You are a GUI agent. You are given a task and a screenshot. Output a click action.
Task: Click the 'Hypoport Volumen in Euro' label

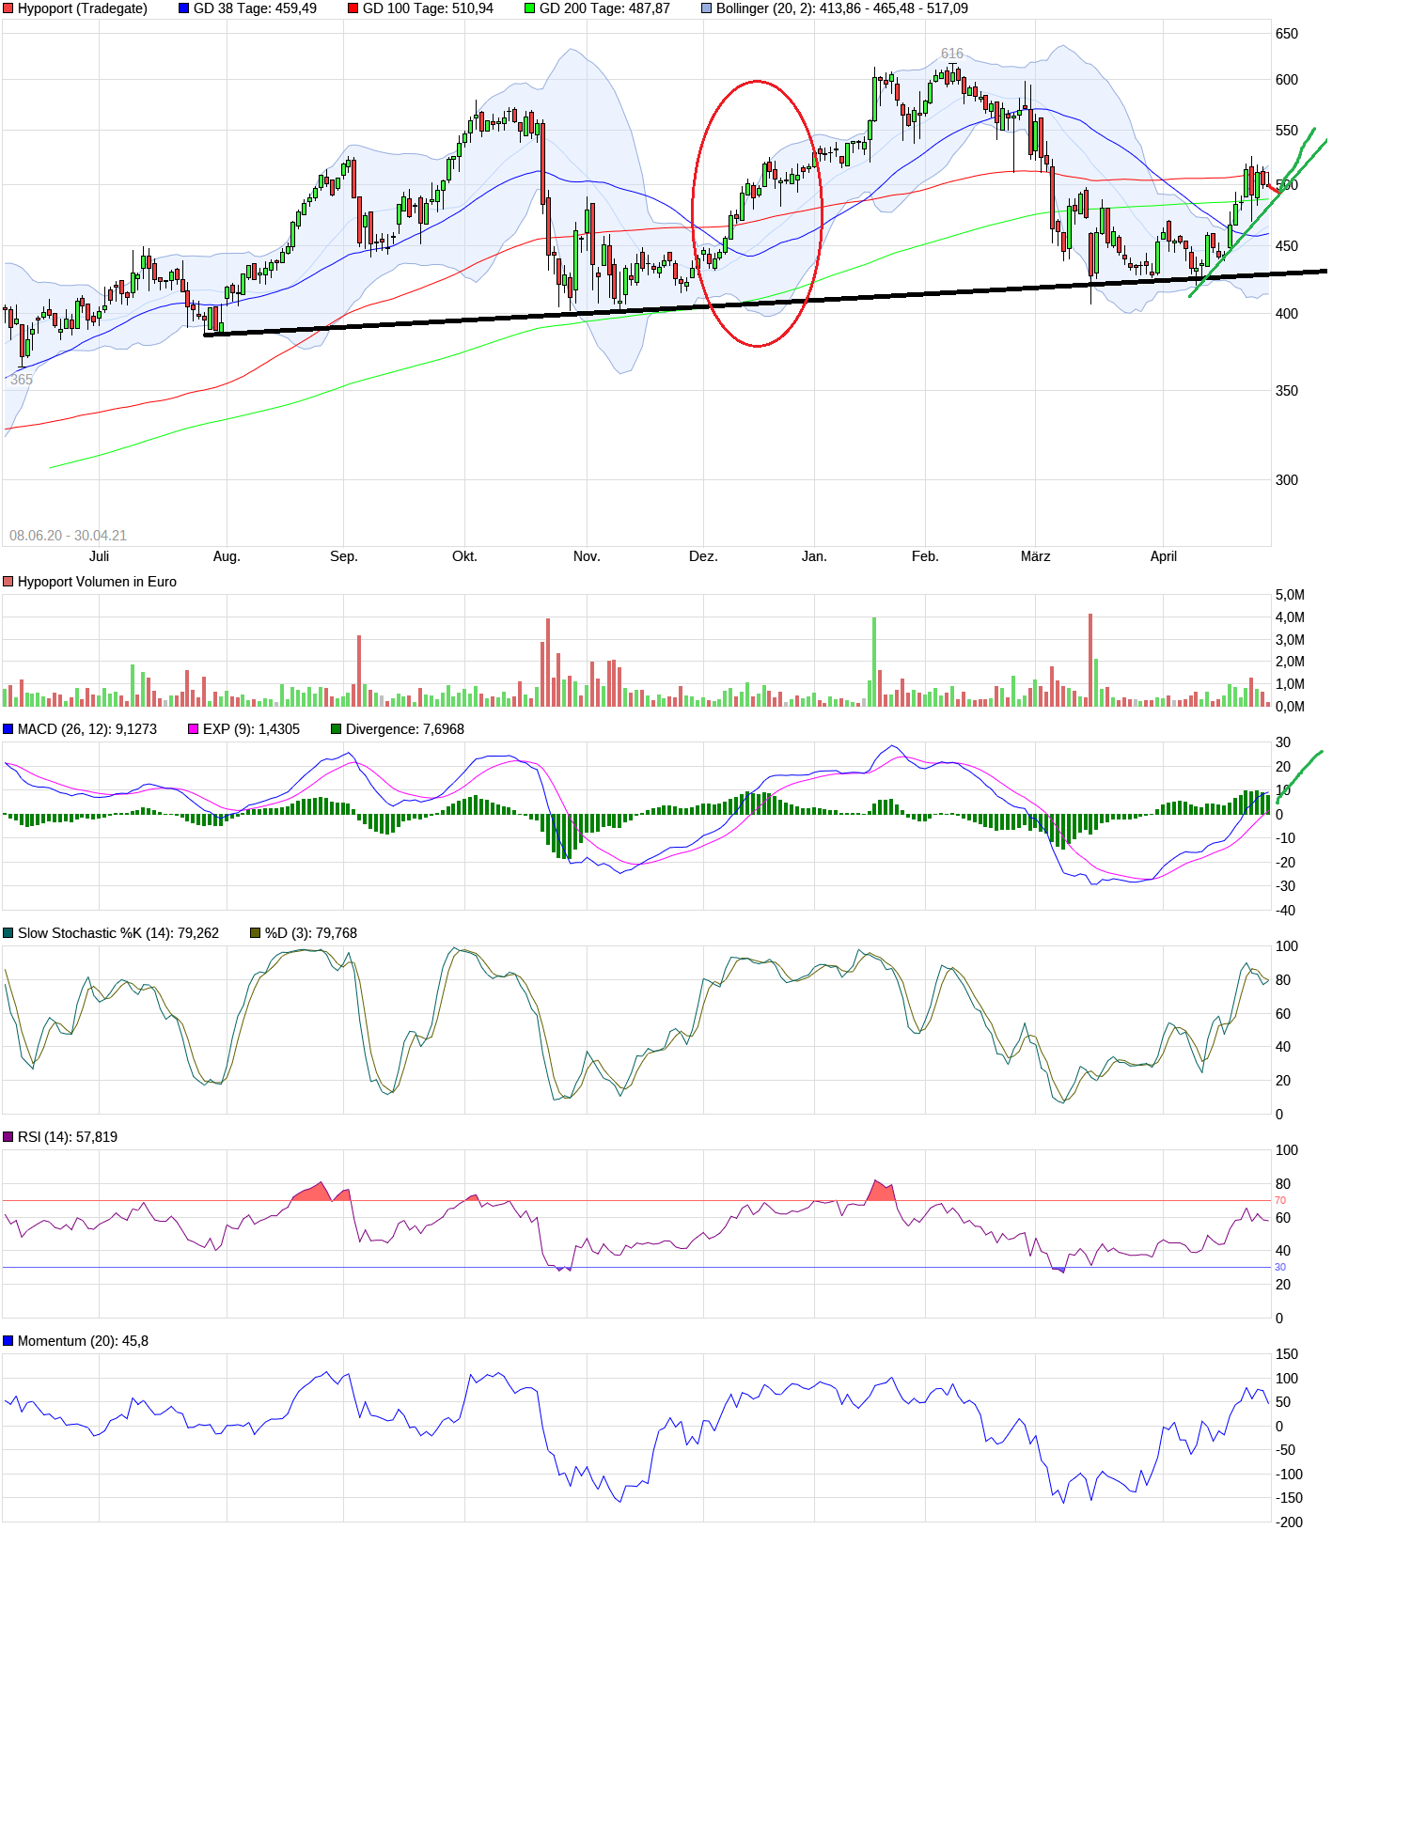coord(97,582)
